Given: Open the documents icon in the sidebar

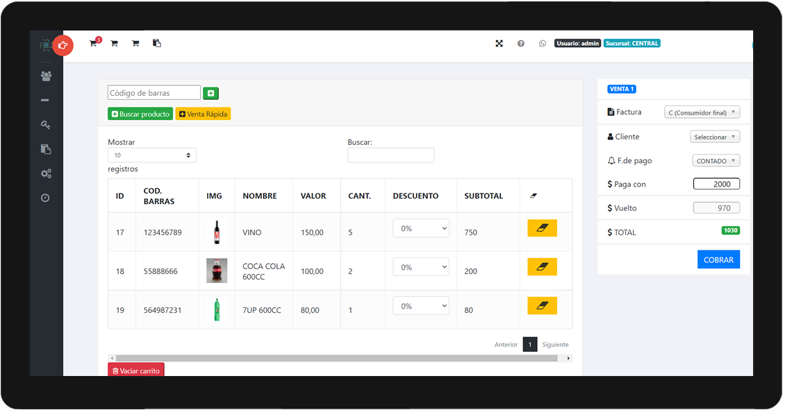Looking at the screenshot, I should pos(46,149).
